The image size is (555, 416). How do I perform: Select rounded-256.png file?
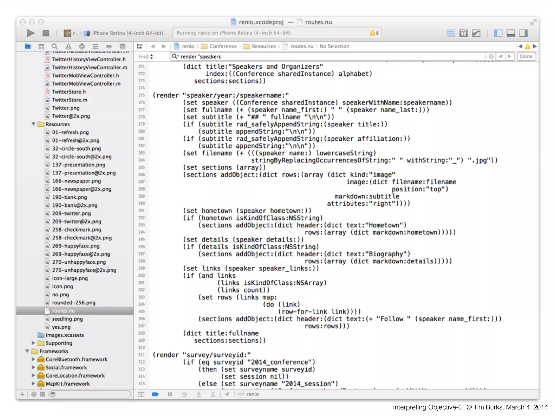[x=73, y=303]
